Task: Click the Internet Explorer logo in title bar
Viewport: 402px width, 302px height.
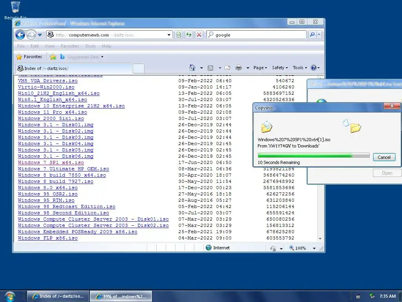Action: [x=18, y=23]
